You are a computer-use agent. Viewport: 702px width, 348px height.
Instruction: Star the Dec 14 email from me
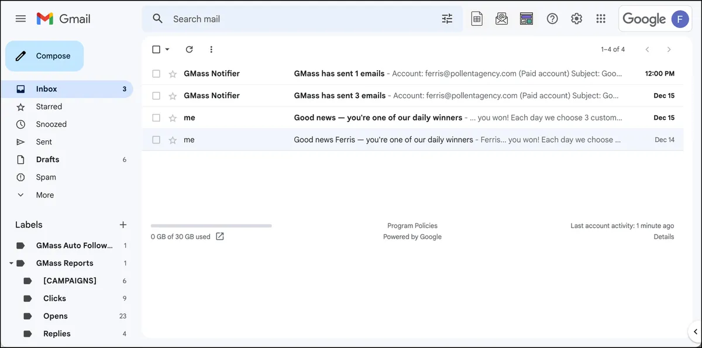tap(173, 140)
